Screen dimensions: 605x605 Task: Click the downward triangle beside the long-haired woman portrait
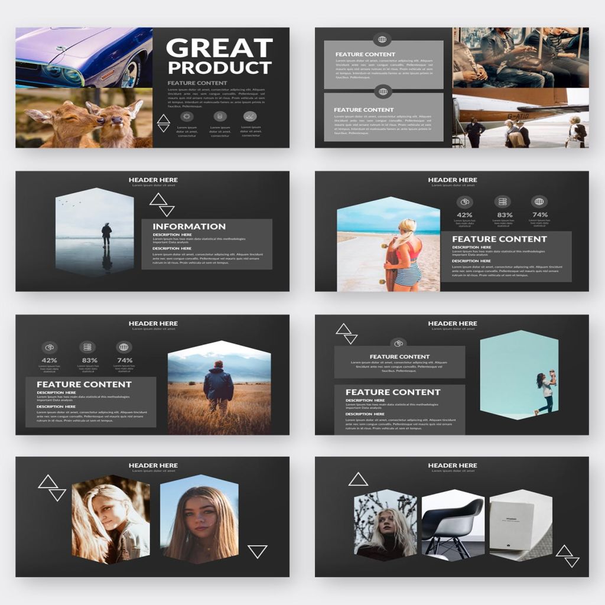[257, 551]
